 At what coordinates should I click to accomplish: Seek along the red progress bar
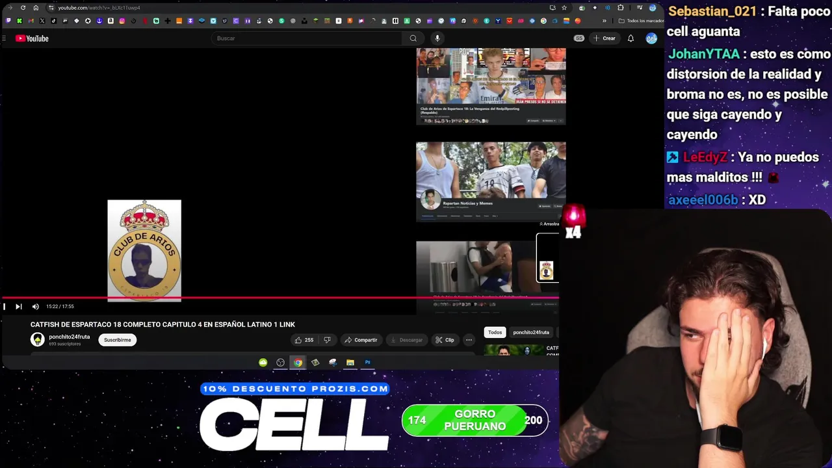(x=279, y=298)
